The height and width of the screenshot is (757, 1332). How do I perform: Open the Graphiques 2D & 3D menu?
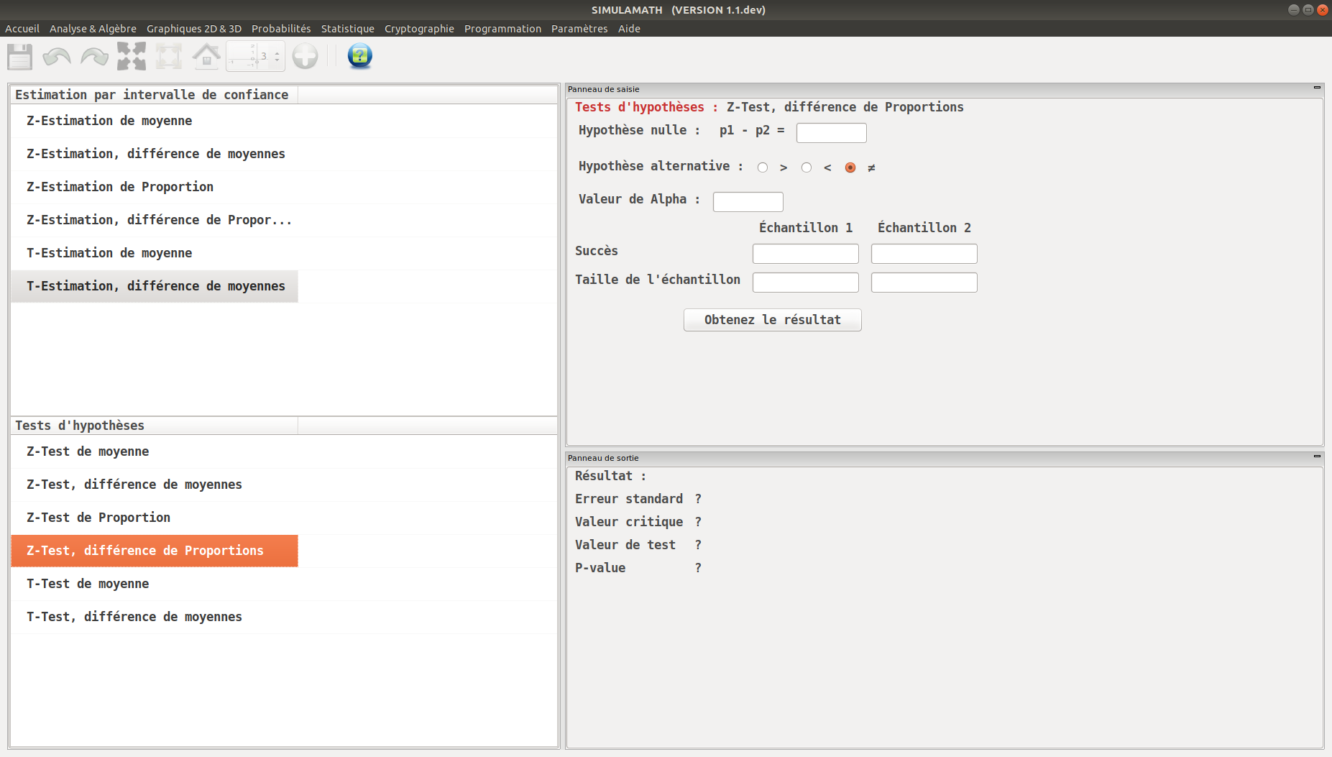(194, 29)
